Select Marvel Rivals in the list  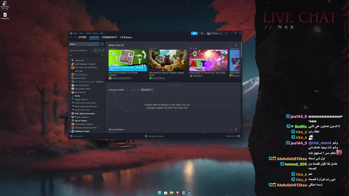(x=80, y=78)
